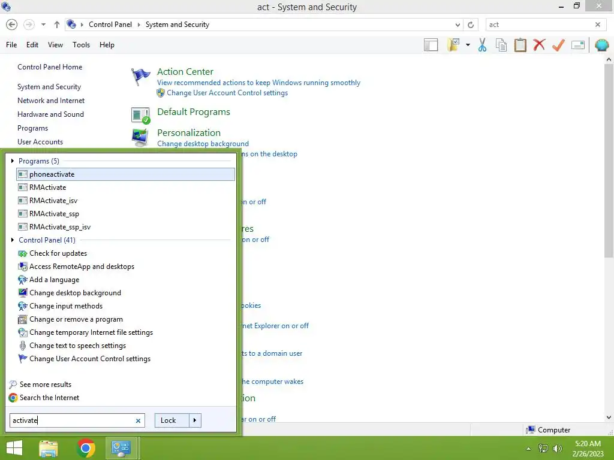Click the Copy toolbar icon

point(501,45)
